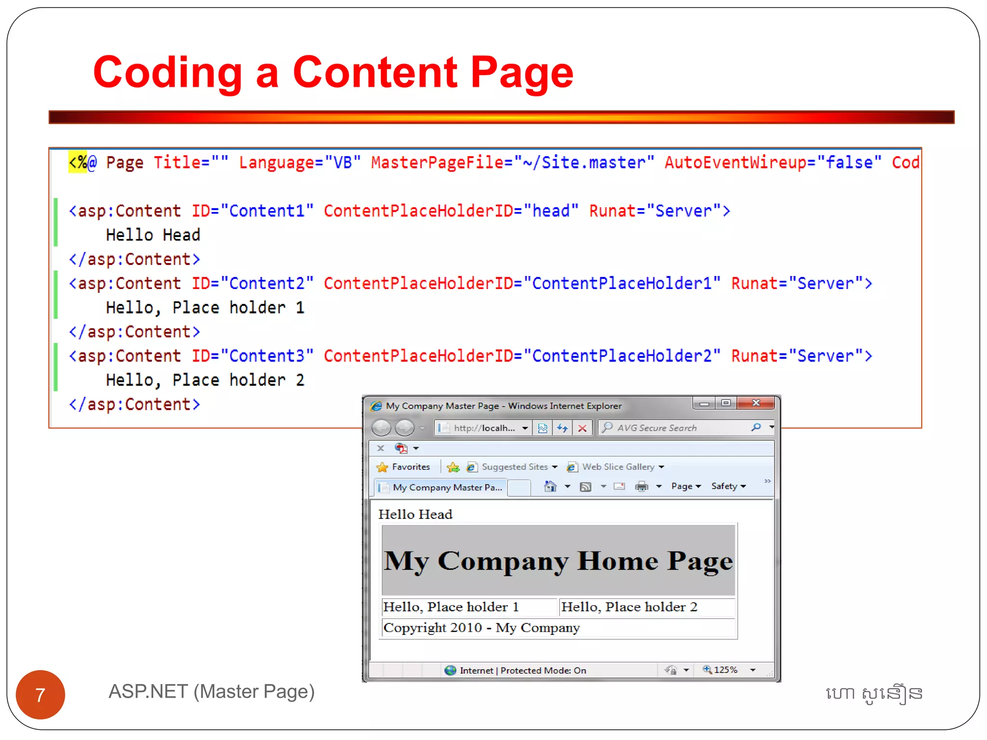Refresh the page with the blue arrows
The width and height of the screenshot is (987, 740).
[562, 428]
